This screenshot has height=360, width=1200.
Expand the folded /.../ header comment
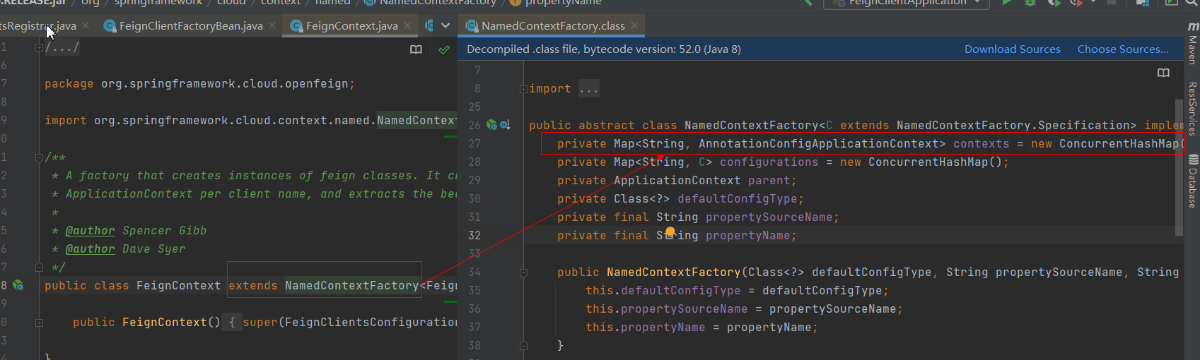39,47
